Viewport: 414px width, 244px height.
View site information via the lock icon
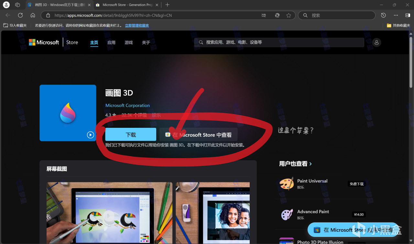48,15
